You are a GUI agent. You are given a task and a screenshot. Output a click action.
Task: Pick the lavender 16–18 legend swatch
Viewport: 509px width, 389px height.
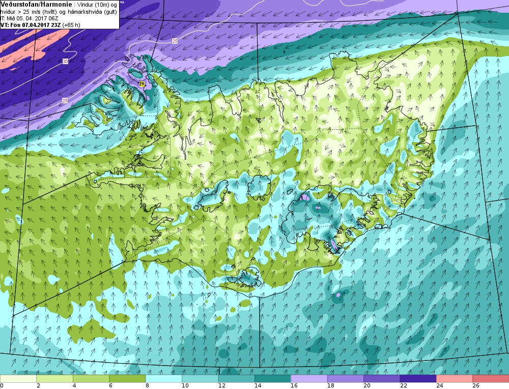tap(309, 379)
